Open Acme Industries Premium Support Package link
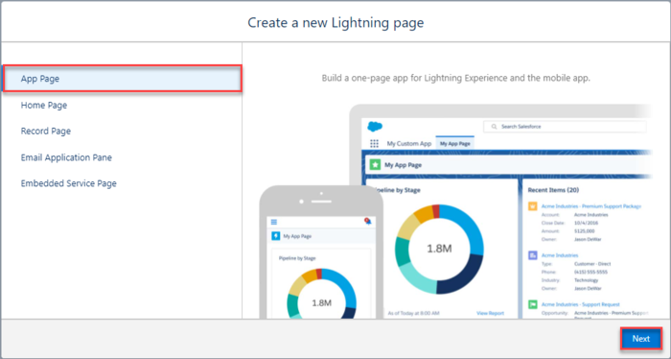The width and height of the screenshot is (671, 359). [x=591, y=206]
